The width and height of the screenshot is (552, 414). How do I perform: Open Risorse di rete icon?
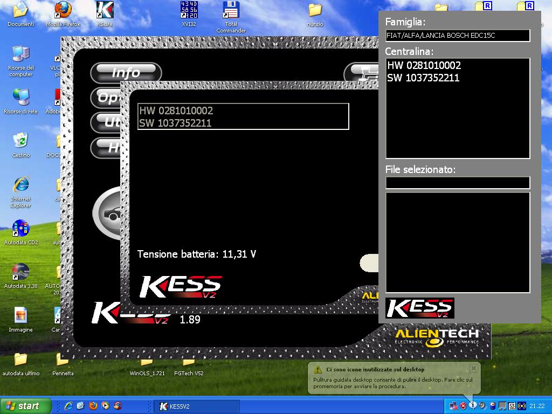pyautogui.click(x=20, y=101)
